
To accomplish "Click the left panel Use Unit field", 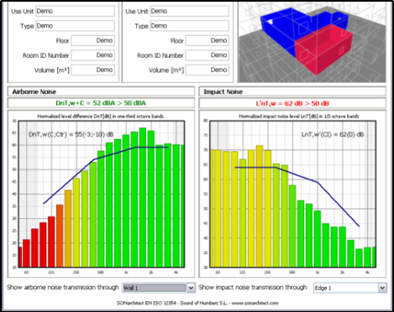I will (75, 11).
